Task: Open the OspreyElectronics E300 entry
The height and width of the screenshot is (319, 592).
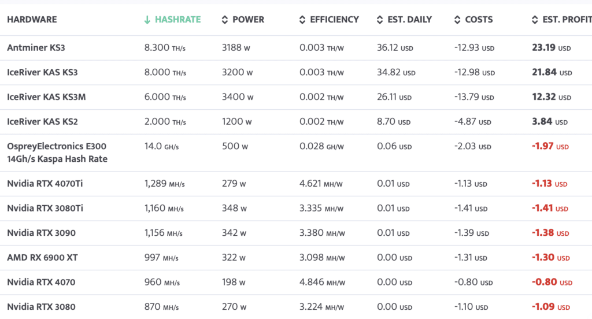Action: tap(57, 153)
